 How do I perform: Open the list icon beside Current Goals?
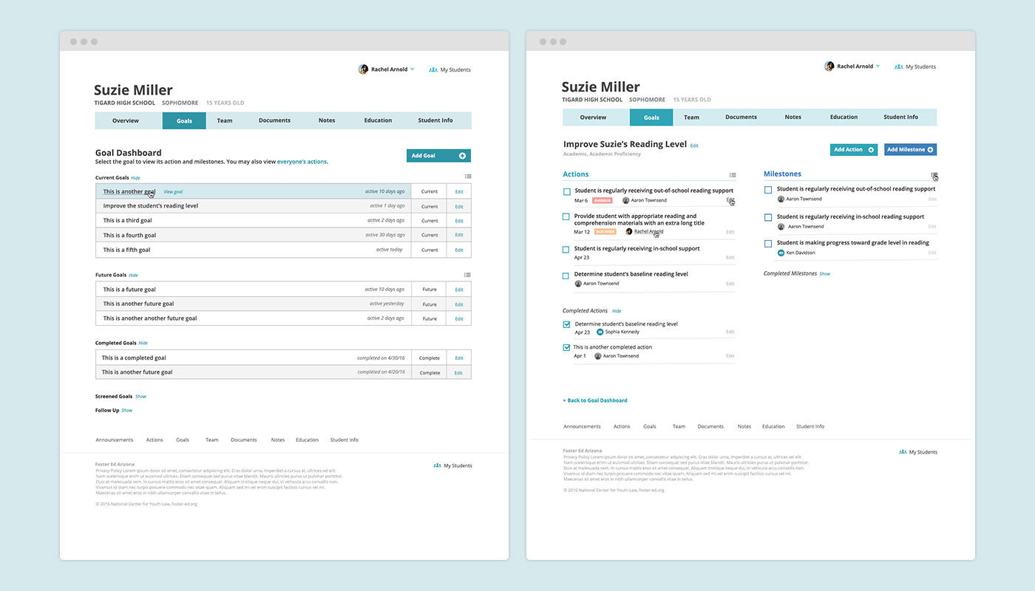pyautogui.click(x=468, y=177)
